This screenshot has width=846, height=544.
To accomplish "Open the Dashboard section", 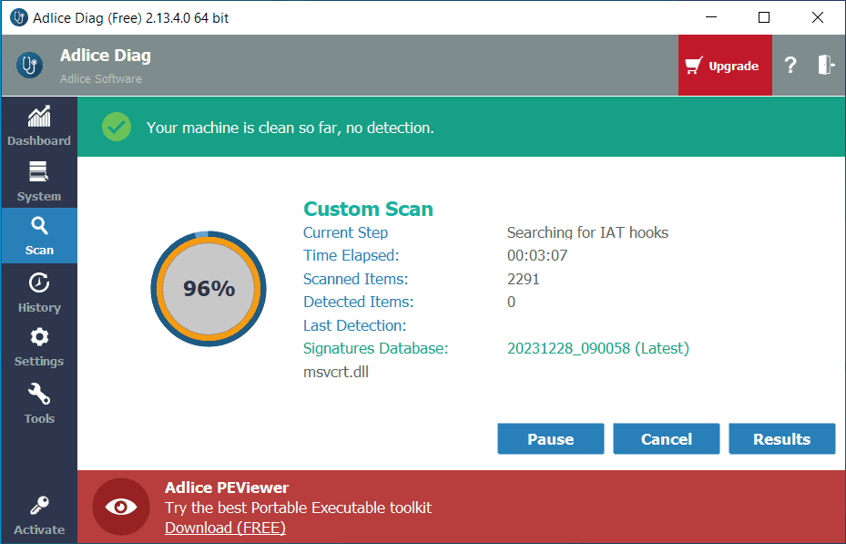I will pos(39,126).
